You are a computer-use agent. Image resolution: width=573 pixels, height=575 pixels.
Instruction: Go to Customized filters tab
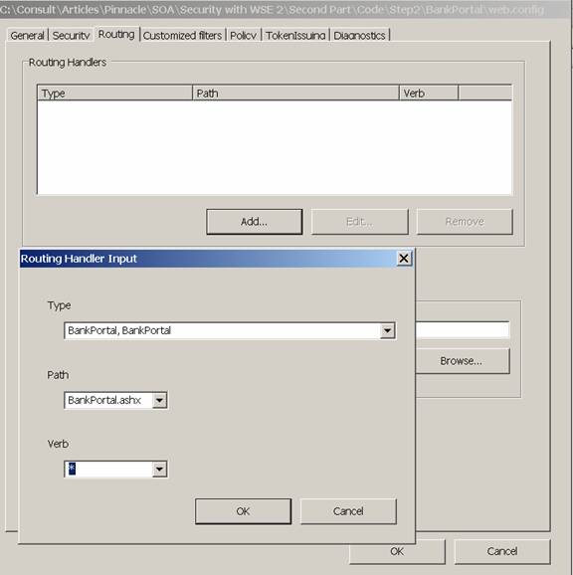pos(182,36)
